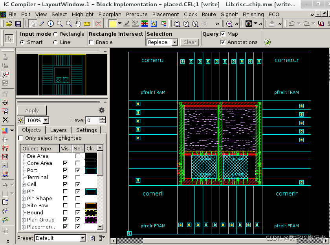Click the green help question mark icon
330x245 pixels.
click(268, 42)
